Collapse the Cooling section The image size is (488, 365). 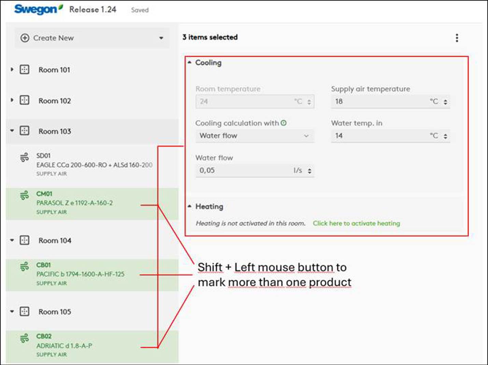point(190,63)
